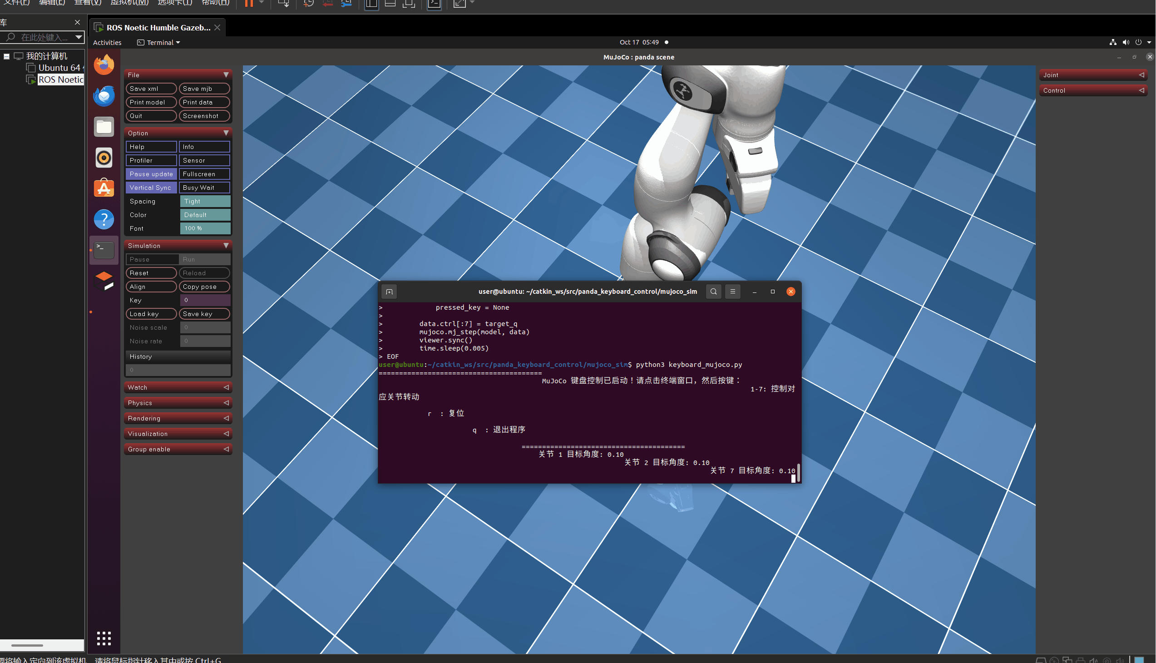
Task: Click the Screenshot button
Action: pyautogui.click(x=204, y=116)
